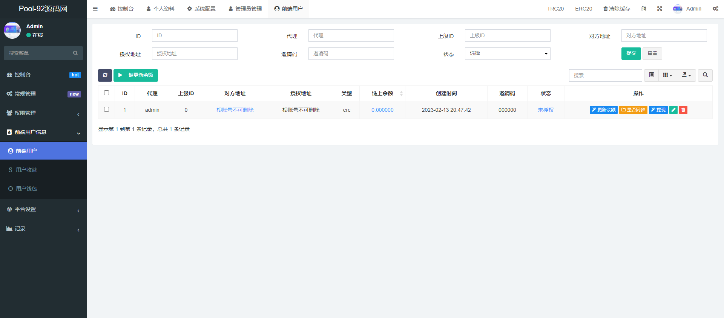Click the fullscreen icon in top bar

(660, 9)
